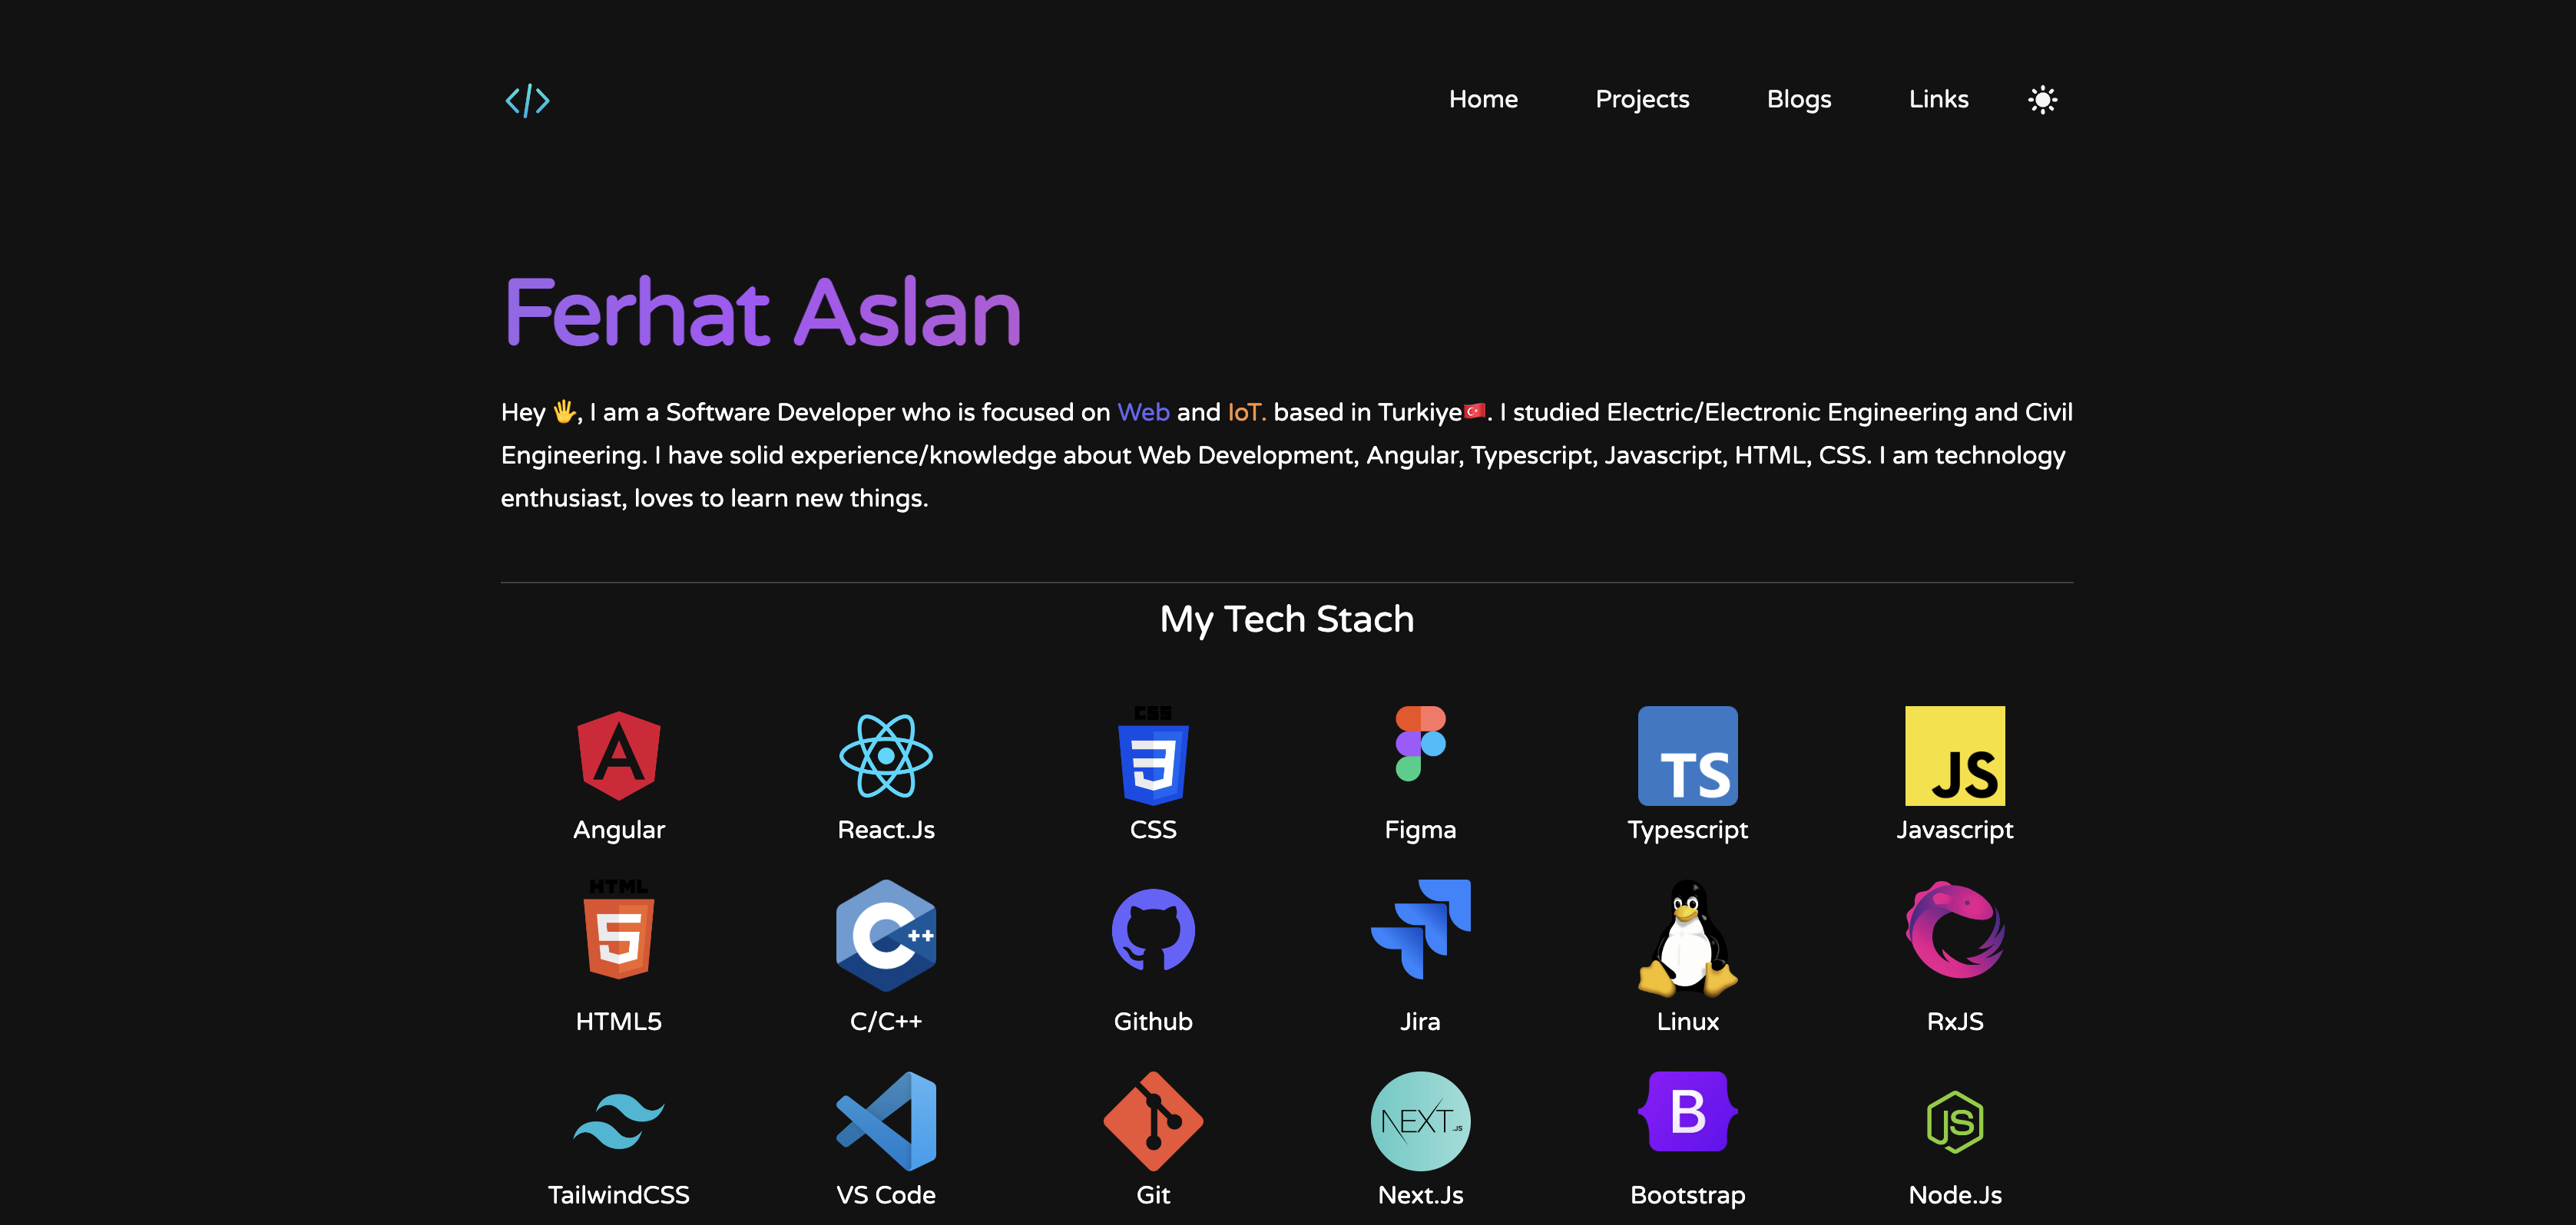The image size is (2576, 1225).
Task: Click the Git diamond icon
Action: (x=1153, y=1121)
